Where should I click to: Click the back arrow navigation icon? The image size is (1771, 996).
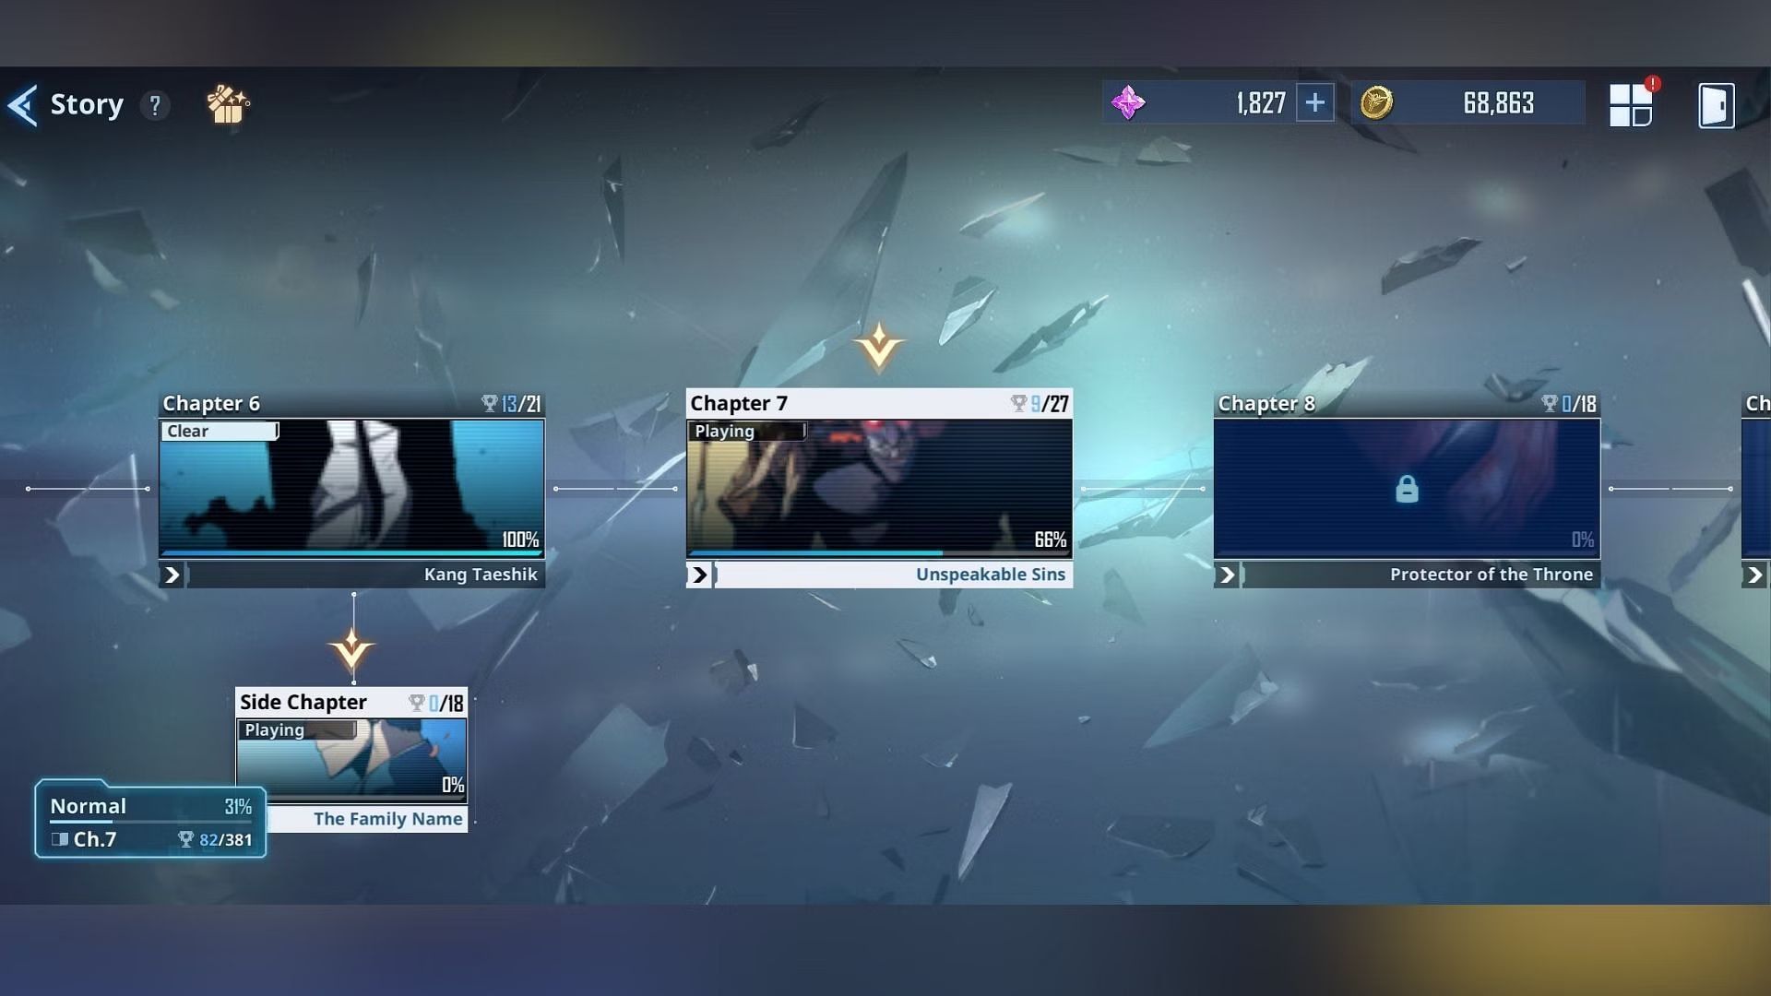[x=20, y=102]
